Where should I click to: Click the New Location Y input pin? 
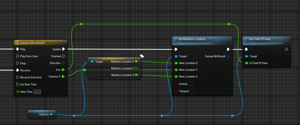(x=176, y=70)
